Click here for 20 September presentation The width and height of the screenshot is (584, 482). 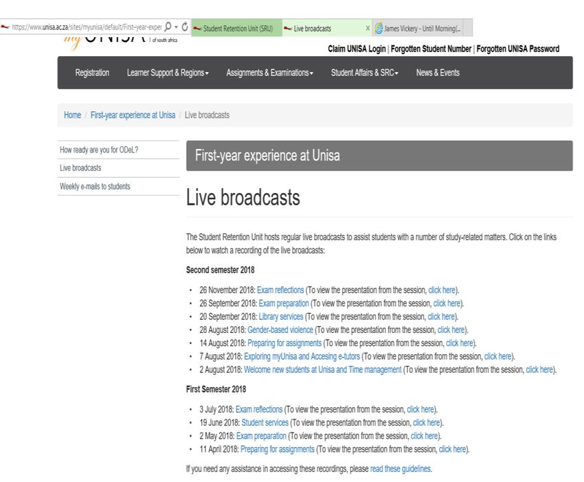[441, 317]
